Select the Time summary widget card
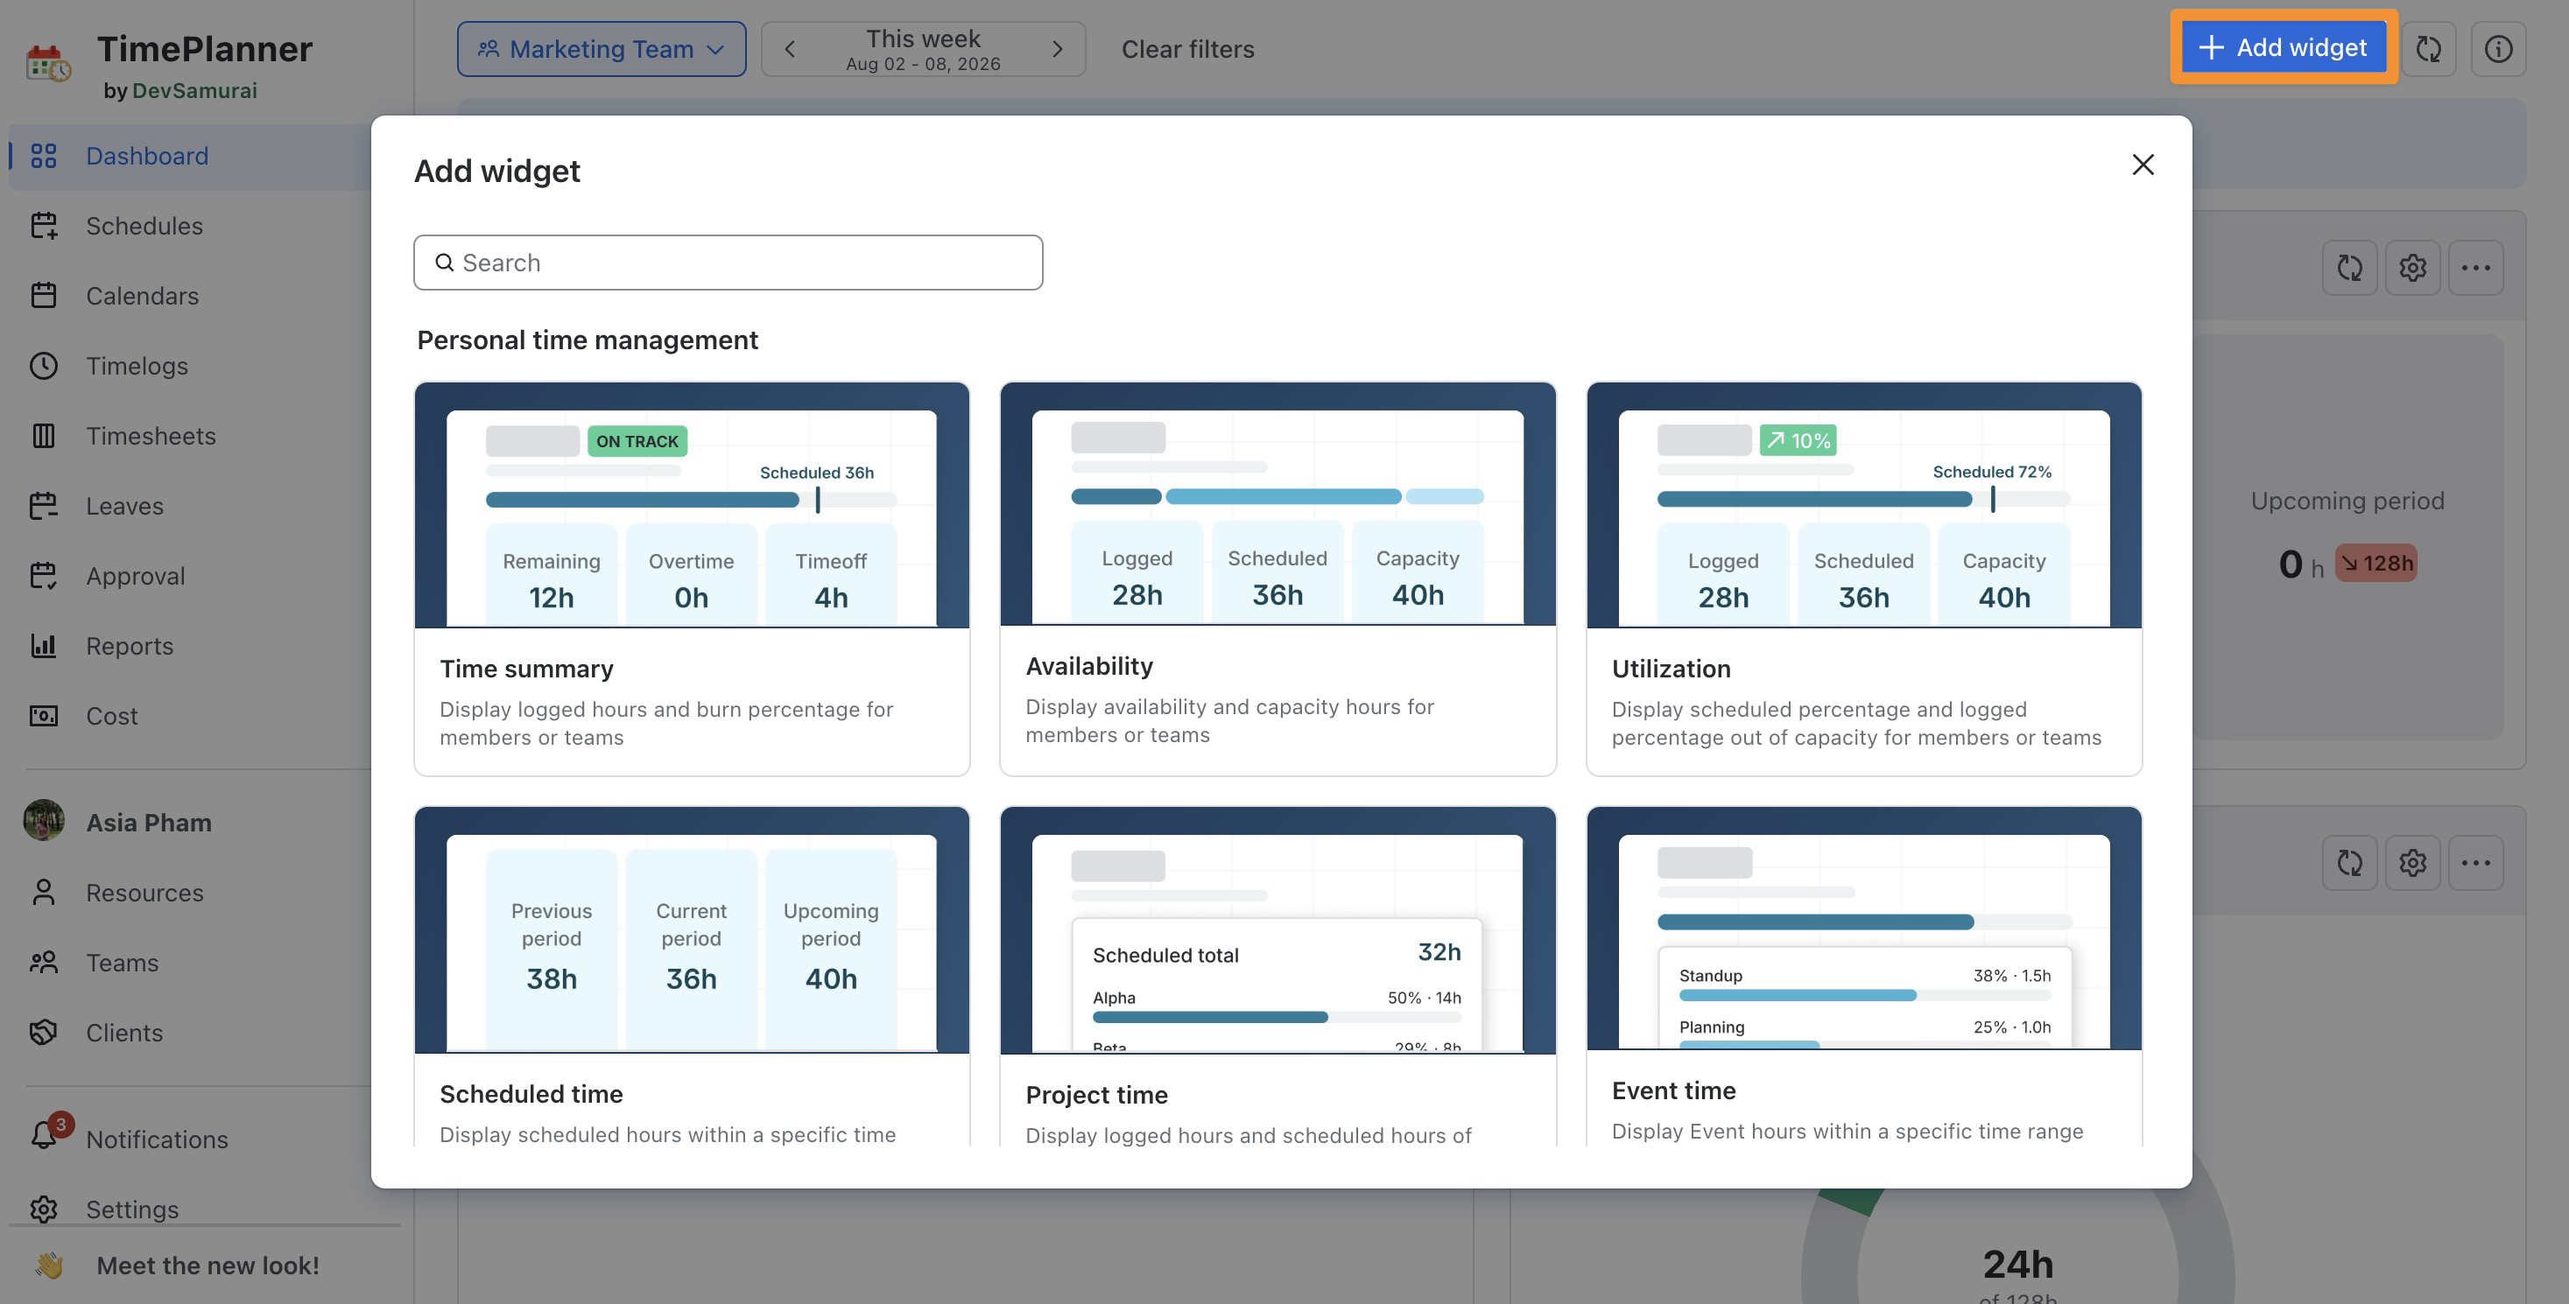2569x1304 pixels. point(692,578)
